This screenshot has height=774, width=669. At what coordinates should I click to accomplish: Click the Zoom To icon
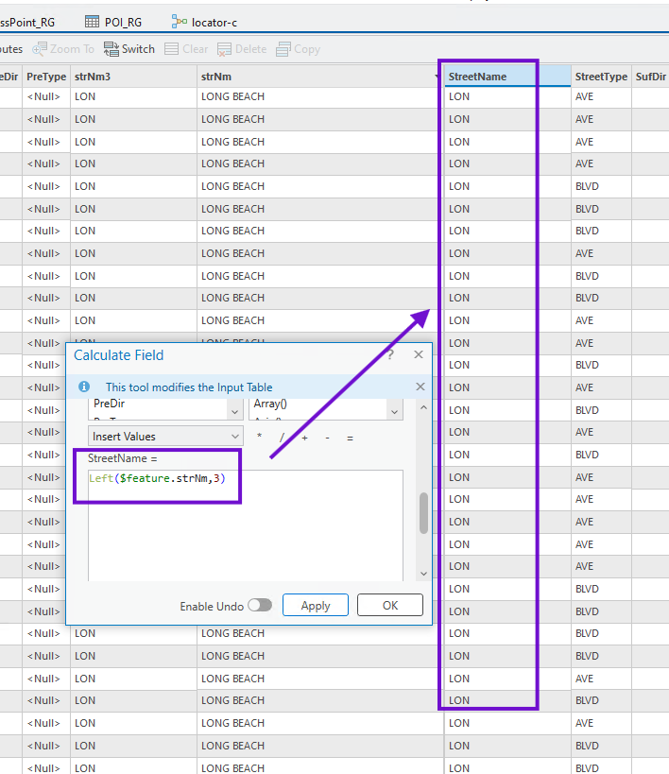coord(41,49)
